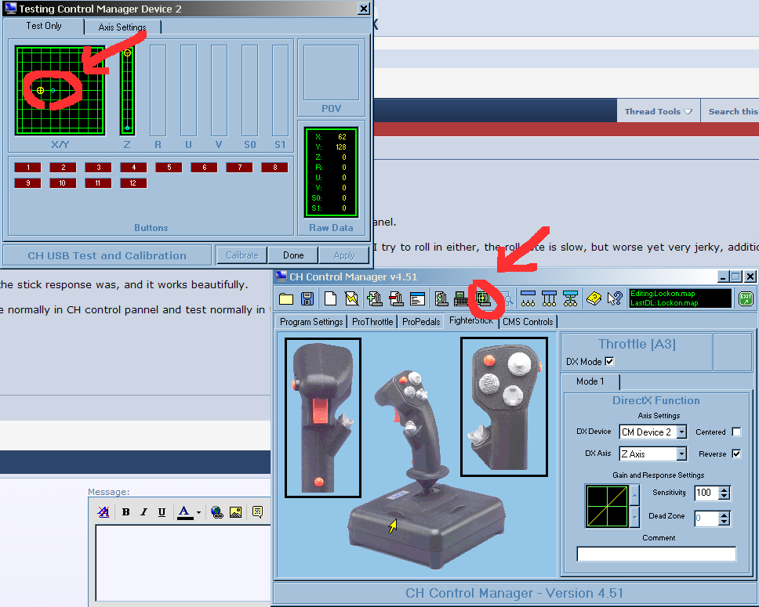Open the Program Settings tab
Screen dimensions: 759x607
(311, 322)
